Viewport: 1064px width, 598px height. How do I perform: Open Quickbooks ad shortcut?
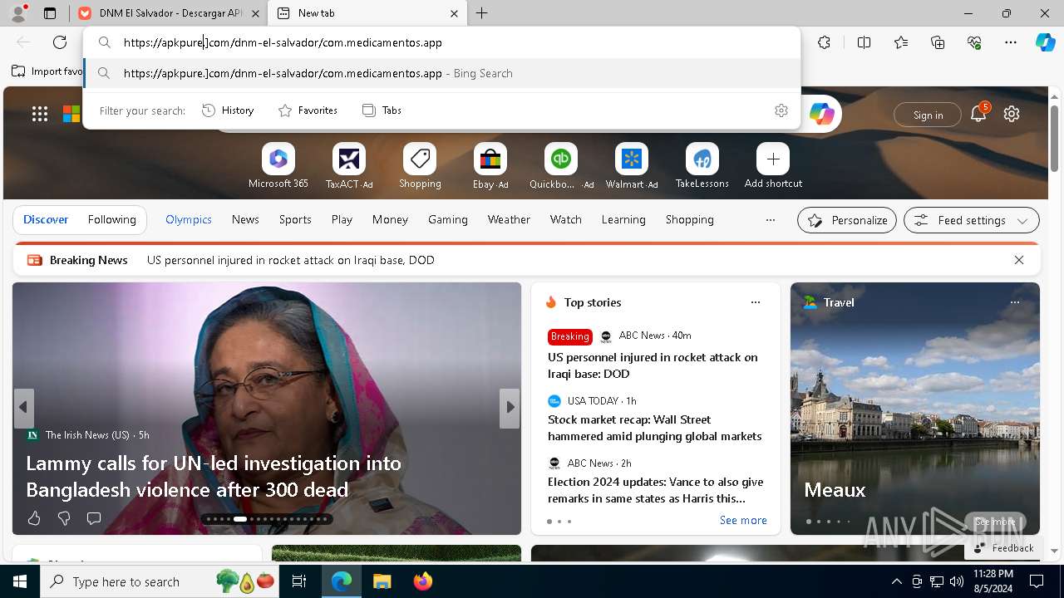[x=561, y=166]
